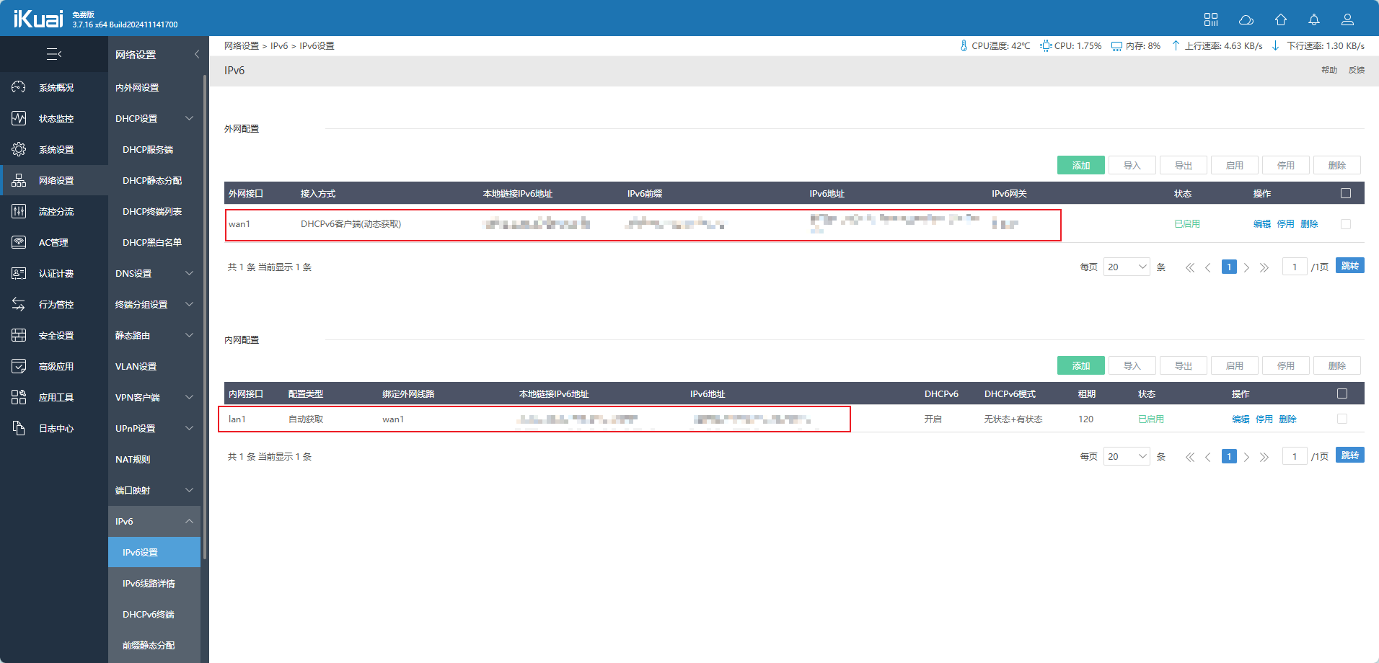The width and height of the screenshot is (1379, 663).
Task: Open the notification bell icon
Action: 1313,19
